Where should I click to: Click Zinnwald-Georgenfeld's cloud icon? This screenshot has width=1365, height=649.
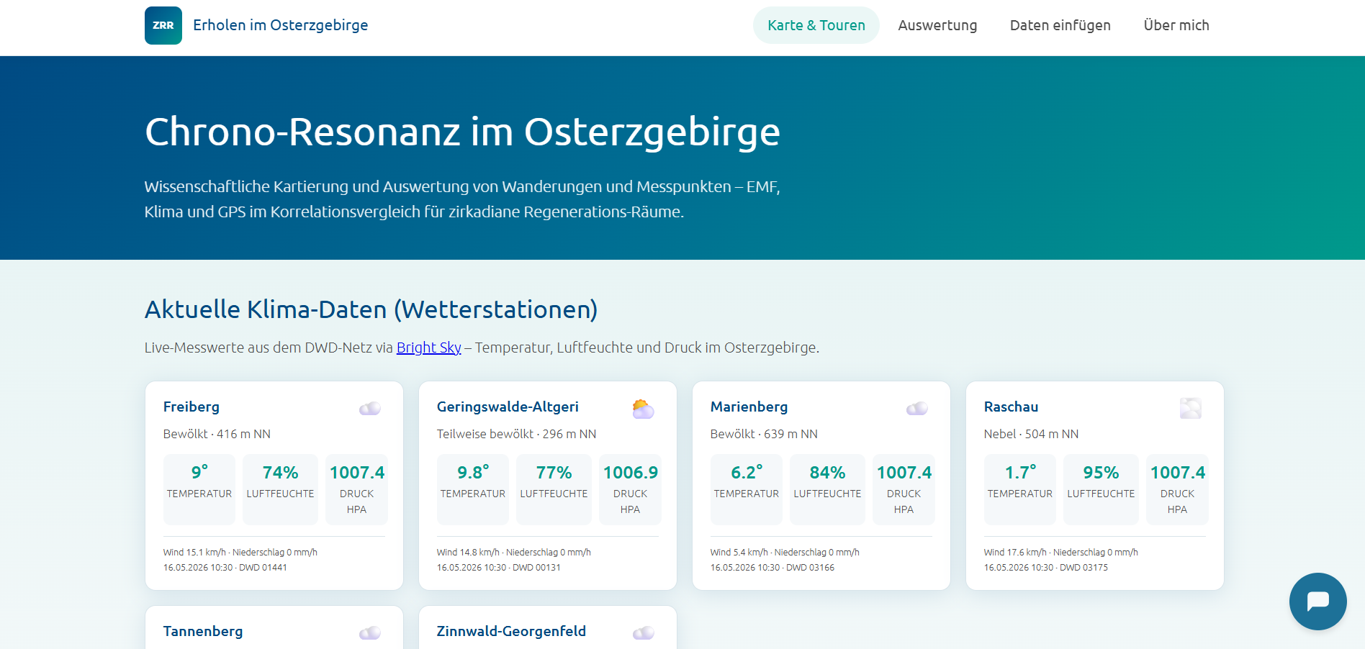[644, 633]
